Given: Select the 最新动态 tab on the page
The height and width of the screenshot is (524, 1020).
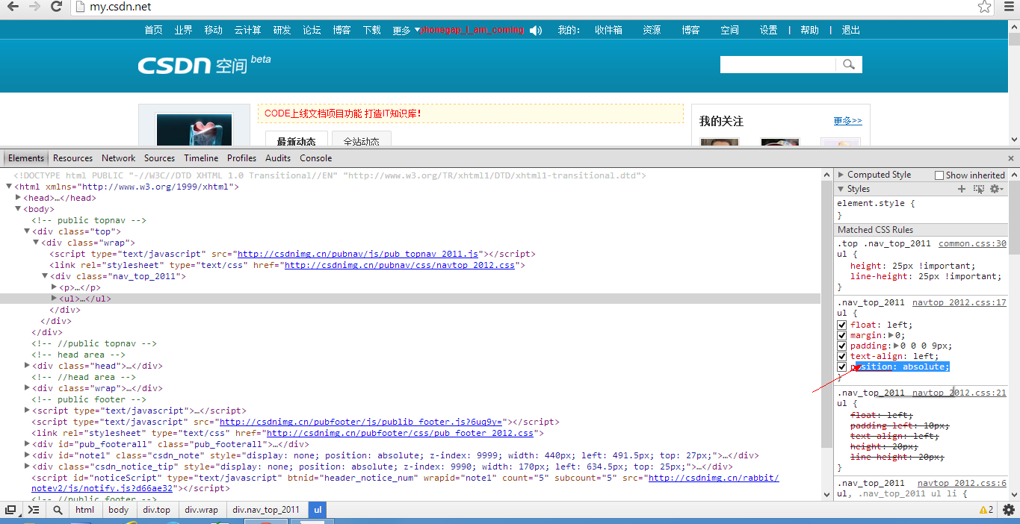Looking at the screenshot, I should click(x=296, y=140).
